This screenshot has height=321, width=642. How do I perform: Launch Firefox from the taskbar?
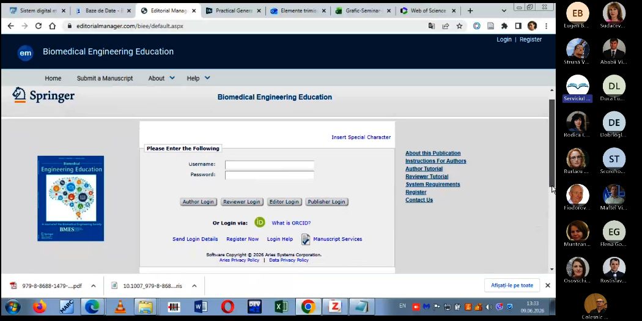point(40,306)
